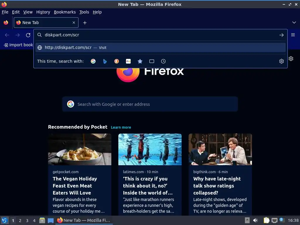
Task: Go back with the back arrow
Action: [7, 35]
